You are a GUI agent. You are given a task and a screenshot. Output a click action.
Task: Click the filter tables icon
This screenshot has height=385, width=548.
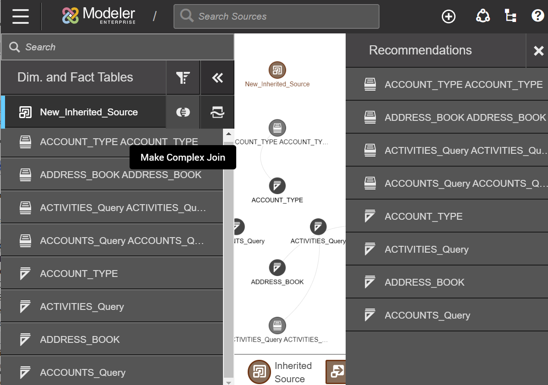click(x=183, y=78)
